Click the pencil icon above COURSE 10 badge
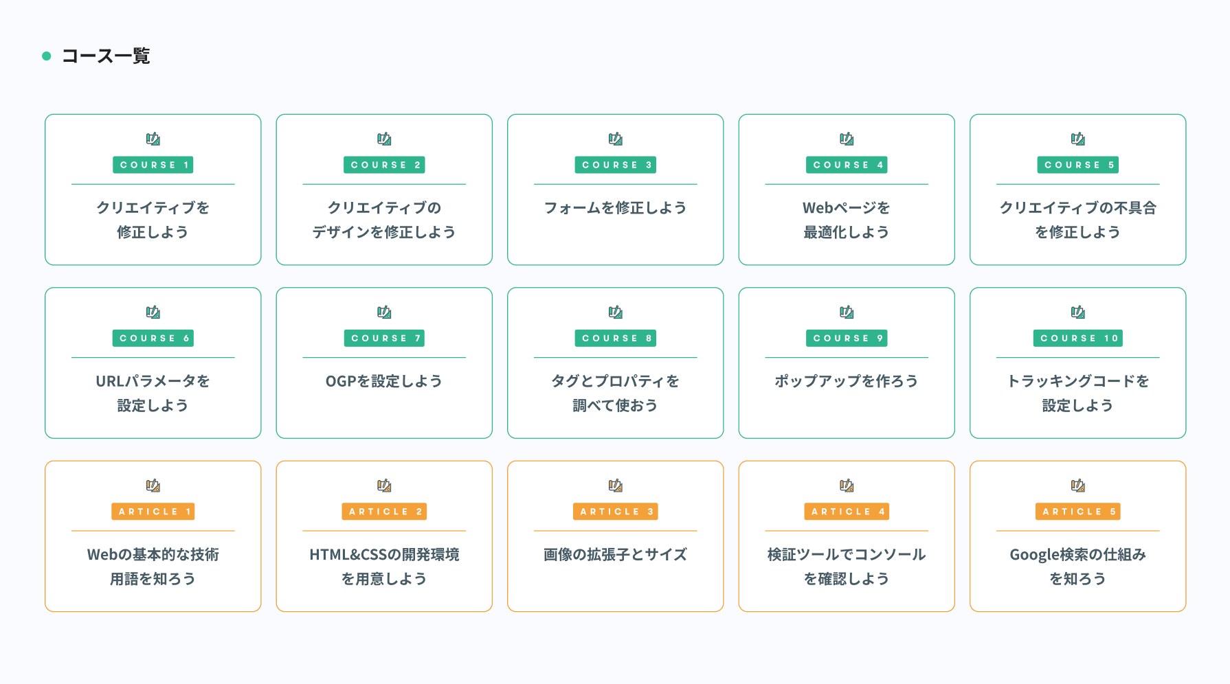 click(1078, 312)
